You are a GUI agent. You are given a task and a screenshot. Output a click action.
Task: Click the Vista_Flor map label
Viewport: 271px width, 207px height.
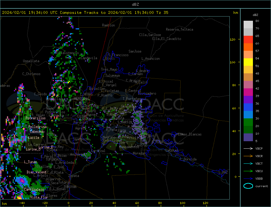pos(39,197)
